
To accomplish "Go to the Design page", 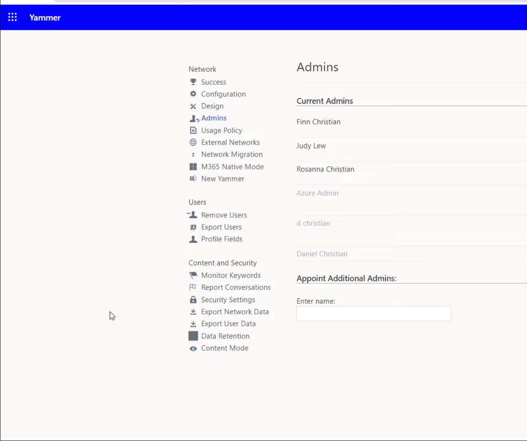I will point(212,106).
